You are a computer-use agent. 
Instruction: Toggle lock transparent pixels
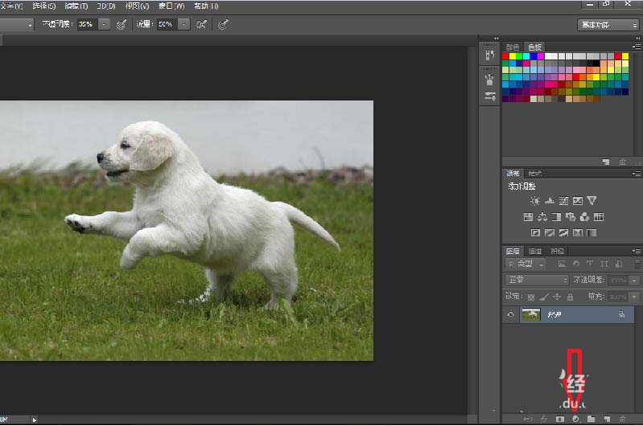(x=530, y=297)
